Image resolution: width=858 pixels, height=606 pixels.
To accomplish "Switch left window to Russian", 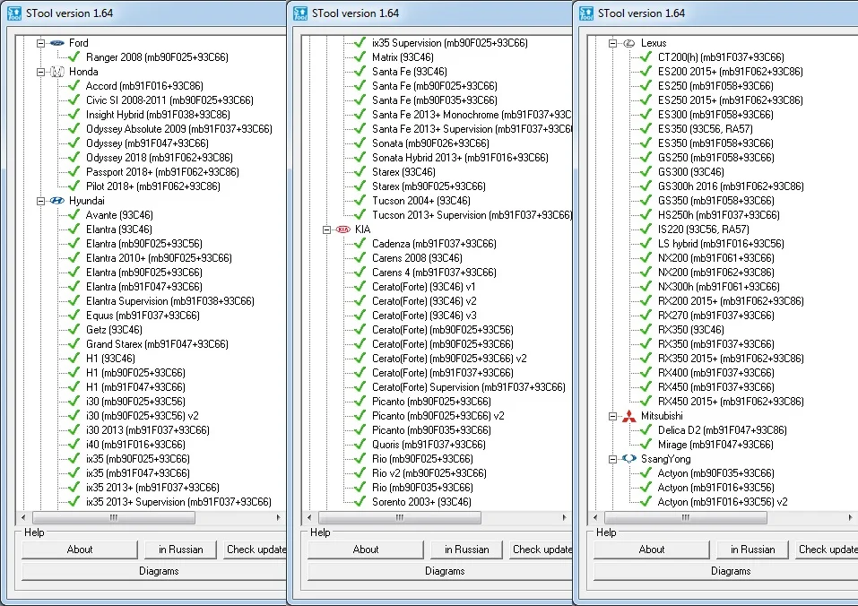I will pos(180,550).
